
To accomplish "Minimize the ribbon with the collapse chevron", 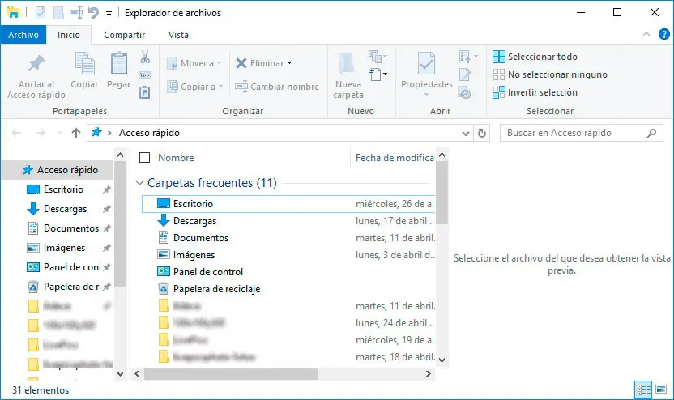I will click(646, 34).
